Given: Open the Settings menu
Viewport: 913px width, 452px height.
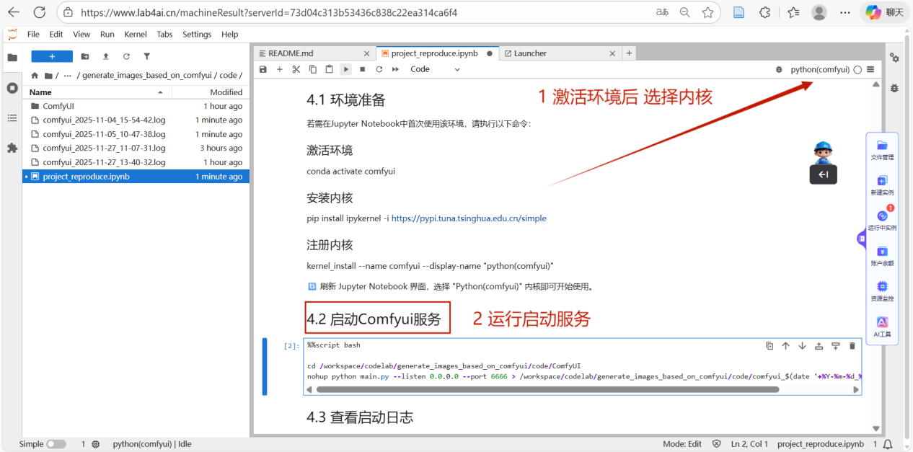Looking at the screenshot, I should click(197, 34).
